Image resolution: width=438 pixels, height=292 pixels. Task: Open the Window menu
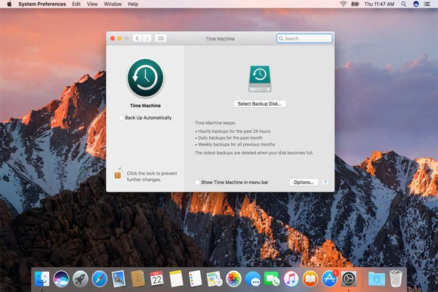pos(113,4)
